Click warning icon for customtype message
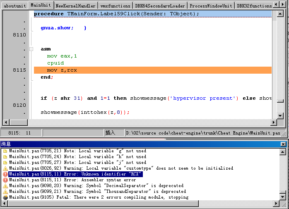Screen dimensions: 289x209 point(5,168)
